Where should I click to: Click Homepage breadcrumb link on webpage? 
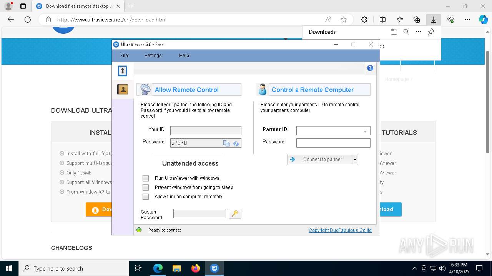tap(397, 79)
